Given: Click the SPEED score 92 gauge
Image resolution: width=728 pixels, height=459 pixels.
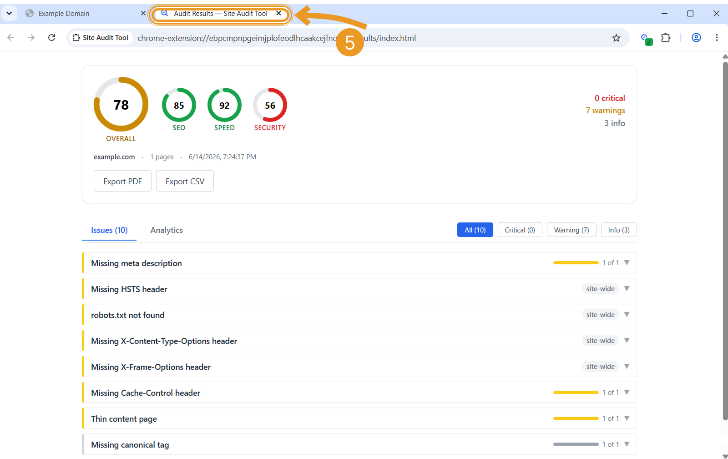Looking at the screenshot, I should 224,105.
